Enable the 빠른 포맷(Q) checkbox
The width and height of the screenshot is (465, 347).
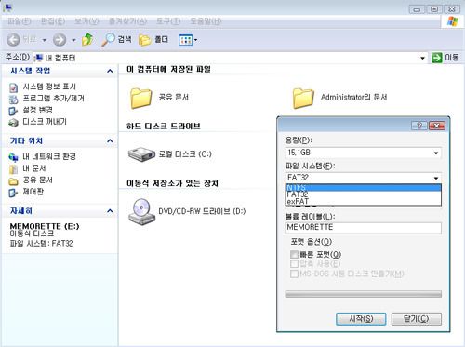click(294, 255)
